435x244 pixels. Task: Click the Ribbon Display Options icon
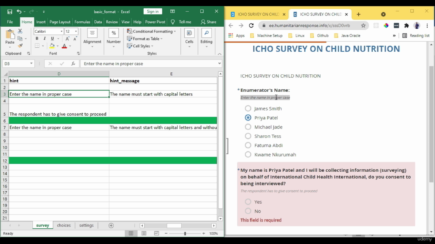pyautogui.click(x=172, y=12)
